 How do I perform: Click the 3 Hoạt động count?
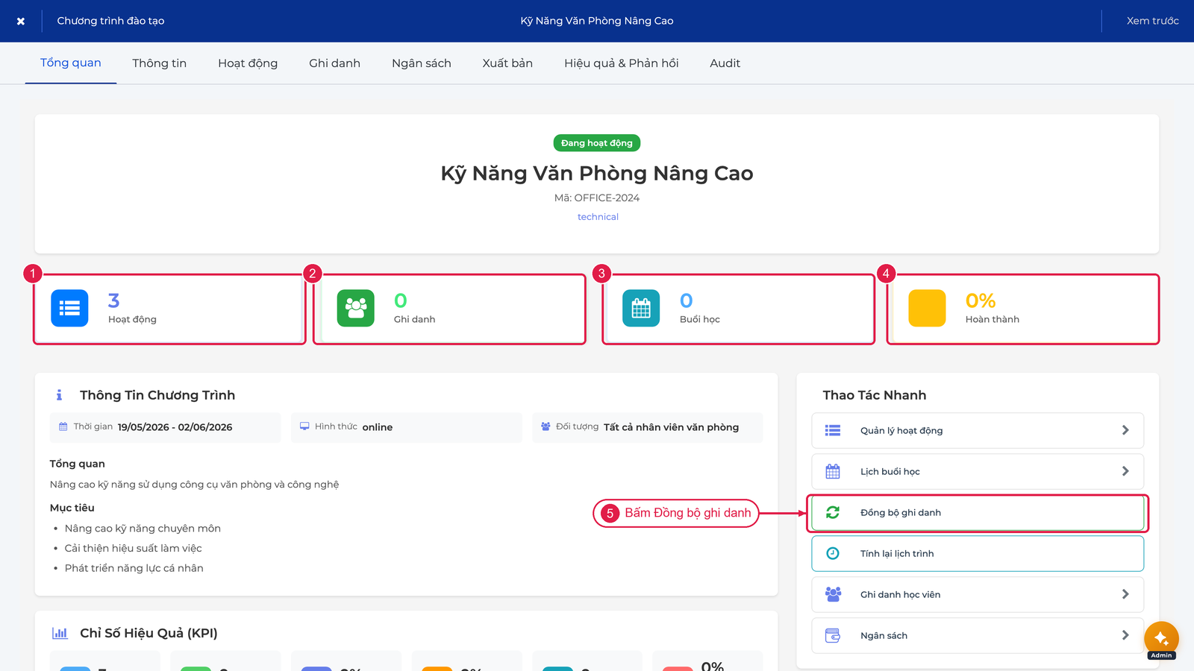(x=113, y=300)
